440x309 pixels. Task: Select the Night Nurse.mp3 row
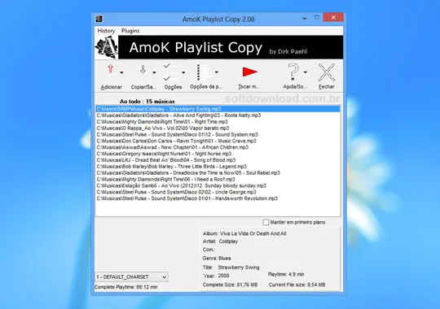pos(218,154)
